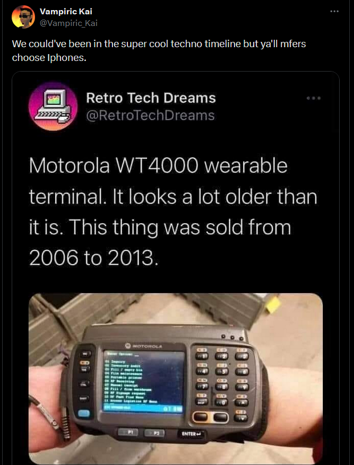Open the more options menu for Vampiric Kai's post
Screen dimensions: 354x465
click(334, 11)
